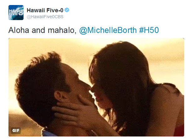This screenshot has height=139, width=192.
Task: Click the GIF badge on the media
Action: click(x=16, y=131)
